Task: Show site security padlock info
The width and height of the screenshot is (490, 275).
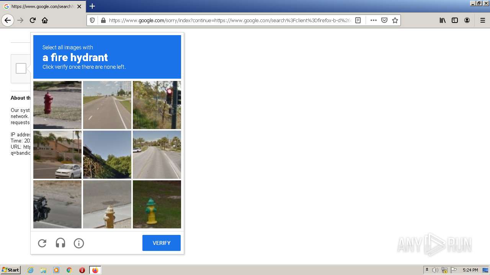Action: (x=103, y=20)
